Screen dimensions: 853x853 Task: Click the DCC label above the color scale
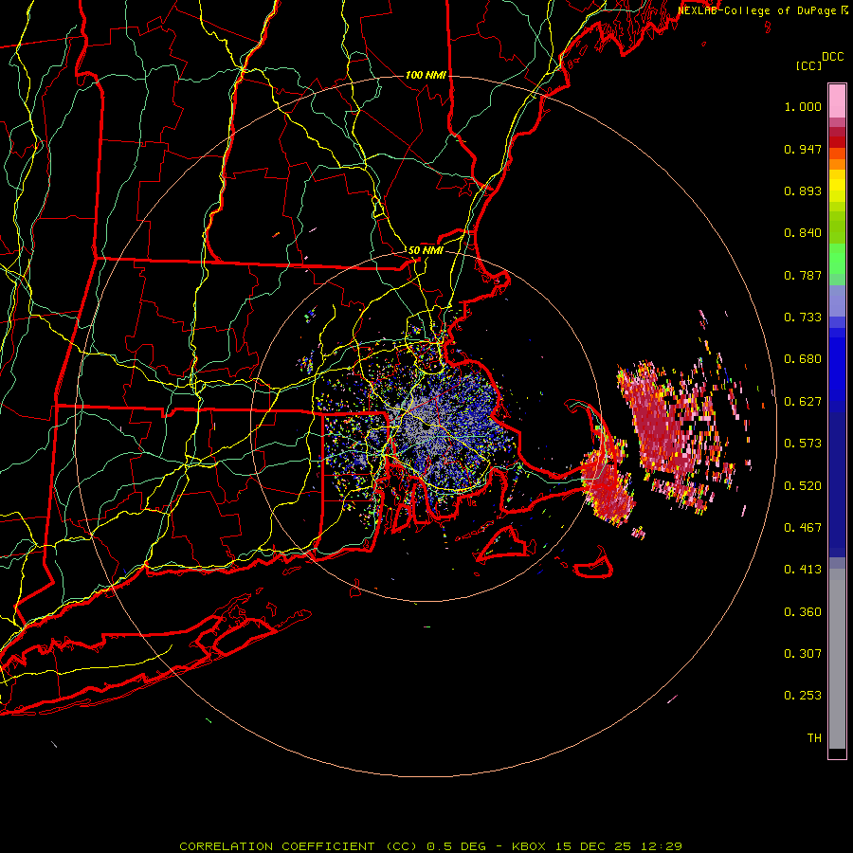tap(832, 57)
